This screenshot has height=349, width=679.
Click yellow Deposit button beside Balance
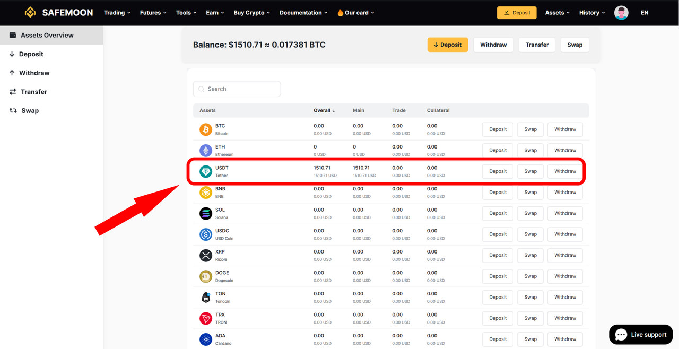(448, 45)
